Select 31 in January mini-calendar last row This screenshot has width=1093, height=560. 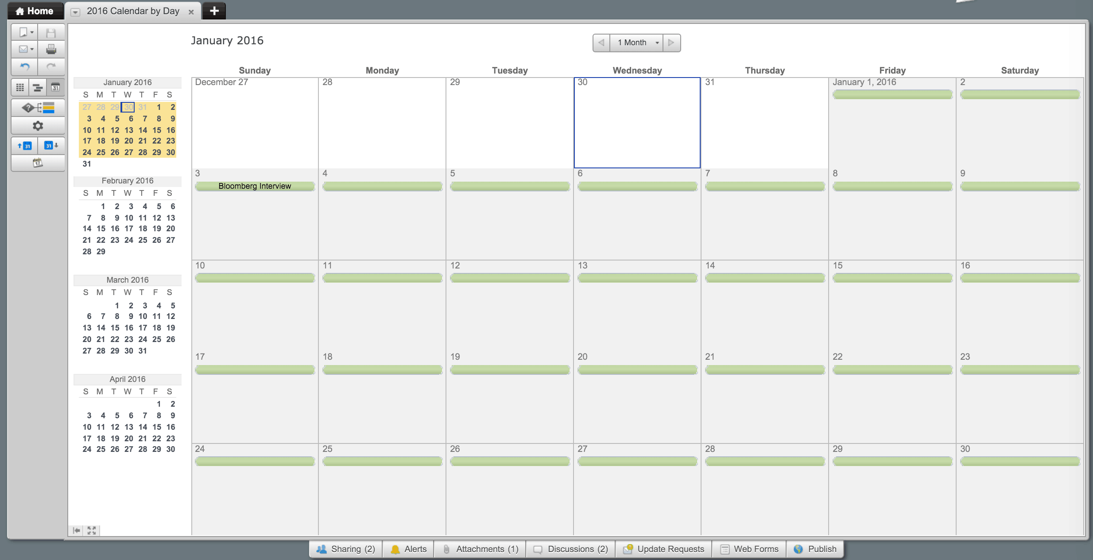click(87, 164)
